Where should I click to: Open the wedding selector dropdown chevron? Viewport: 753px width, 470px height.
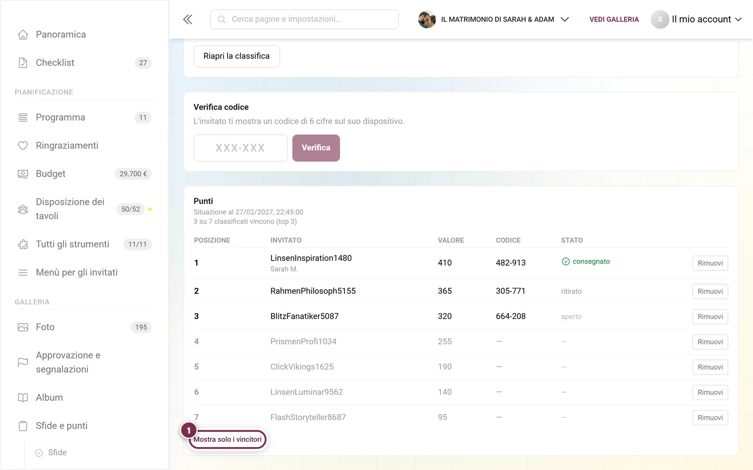(565, 19)
